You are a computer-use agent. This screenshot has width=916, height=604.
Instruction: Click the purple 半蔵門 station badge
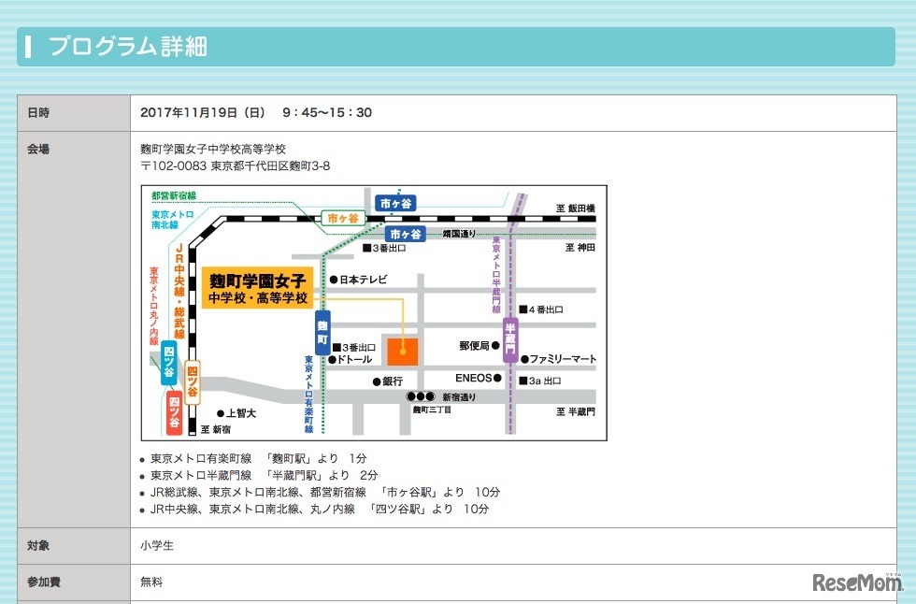tap(509, 338)
